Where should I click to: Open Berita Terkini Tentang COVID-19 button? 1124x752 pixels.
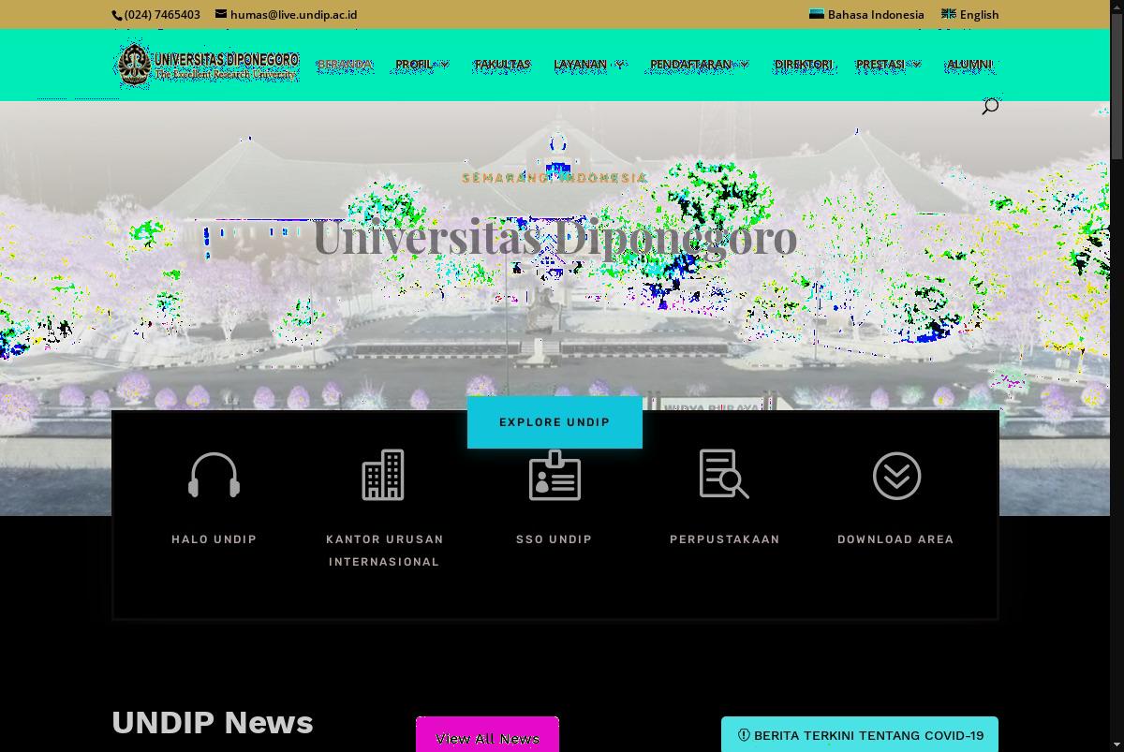point(859,735)
